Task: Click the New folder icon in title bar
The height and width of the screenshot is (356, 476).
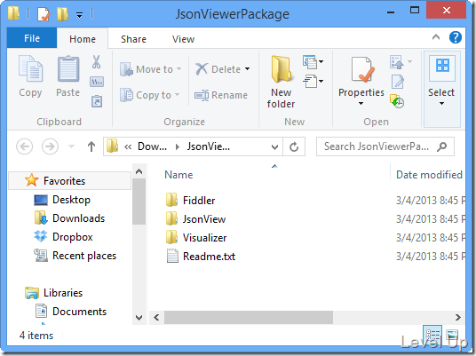Action: (63, 14)
